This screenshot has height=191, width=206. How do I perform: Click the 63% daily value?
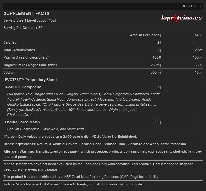click(198, 65)
